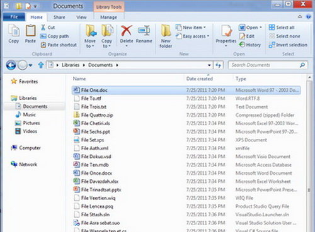
Task: Open the File menu tab
Action: coord(14,17)
